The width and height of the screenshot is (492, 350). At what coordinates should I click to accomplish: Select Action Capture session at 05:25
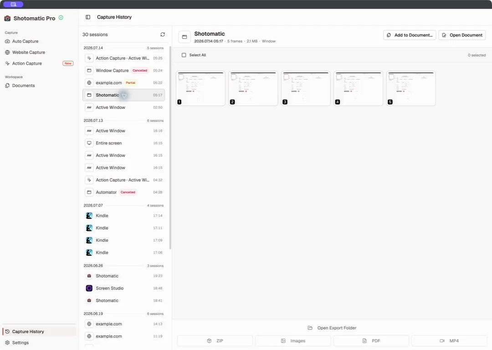123,58
